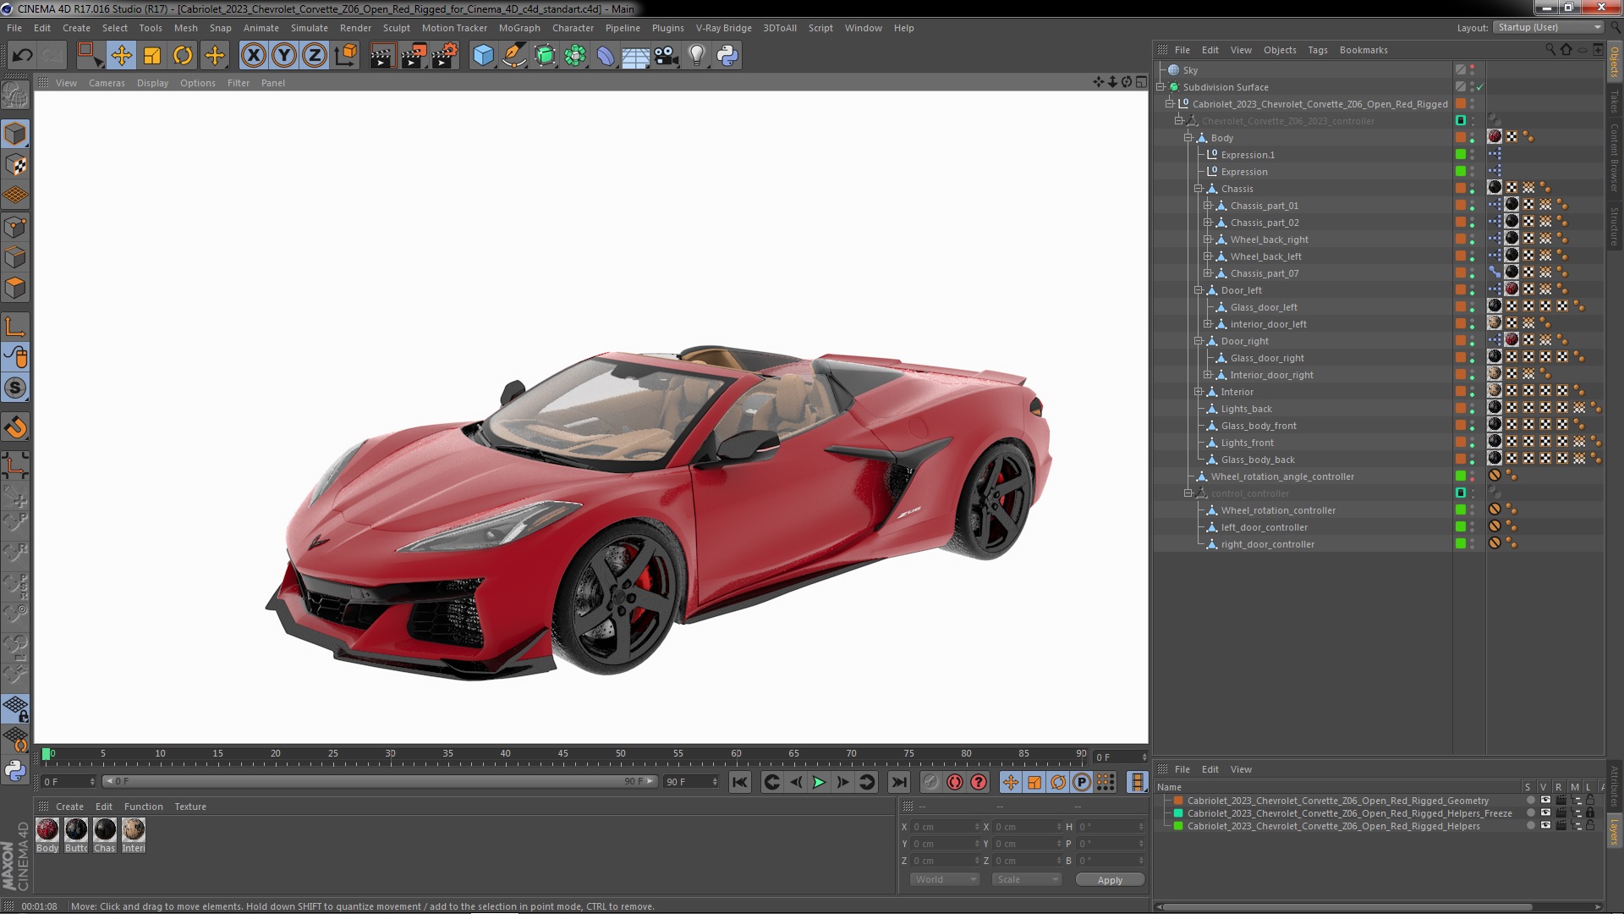Viewport: 1624px width, 914px height.
Task: Expand Wheel_back_right tree node
Action: 1208,240
